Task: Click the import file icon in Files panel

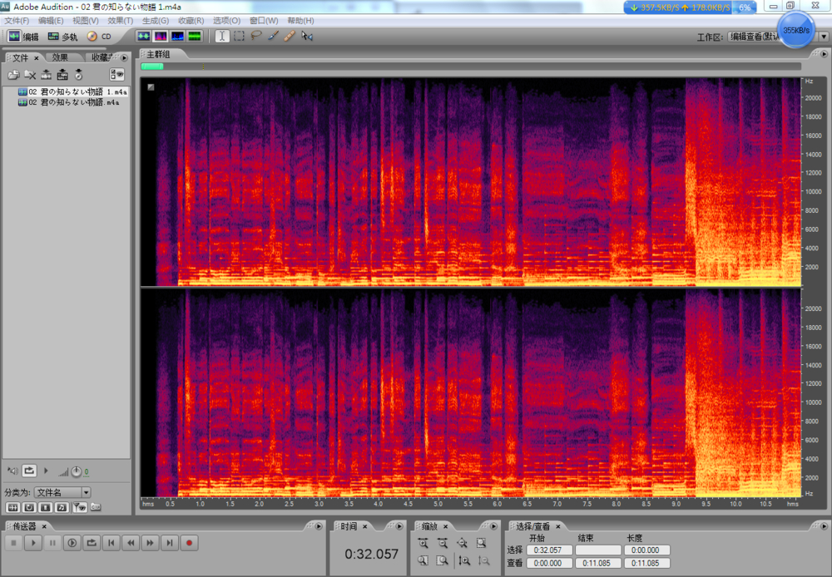Action: [13, 75]
